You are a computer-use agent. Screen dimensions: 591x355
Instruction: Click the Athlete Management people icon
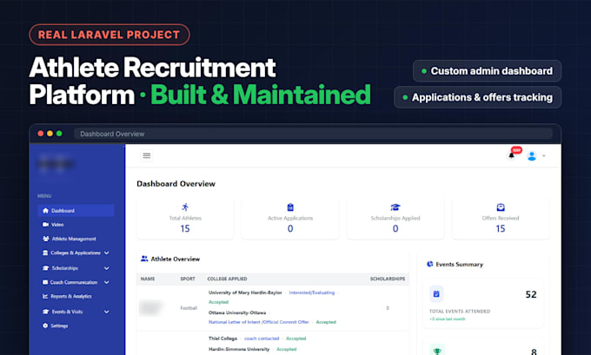tap(45, 239)
